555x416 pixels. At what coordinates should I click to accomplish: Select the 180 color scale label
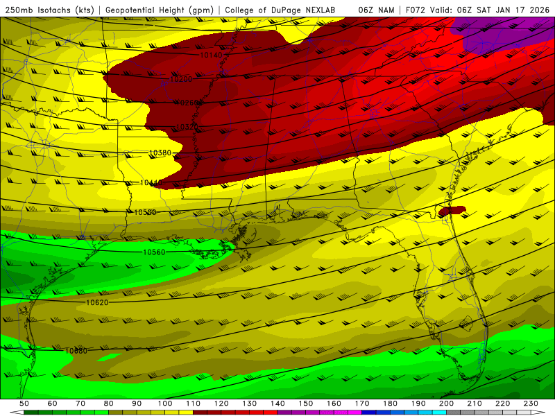click(390, 404)
